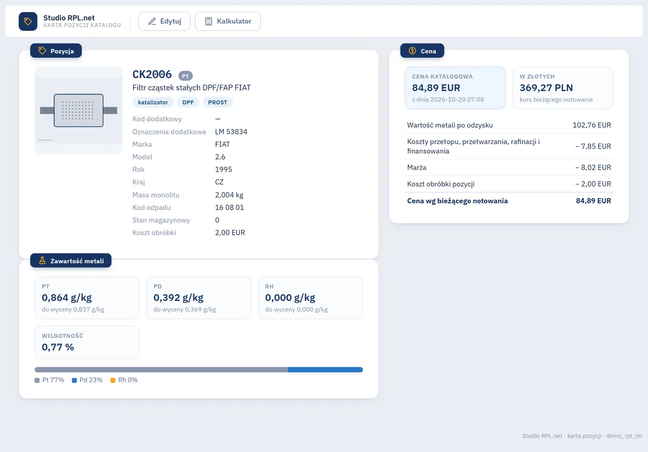Click the '102,76 EUR' metal value amount
648x452 pixels.
click(591, 125)
